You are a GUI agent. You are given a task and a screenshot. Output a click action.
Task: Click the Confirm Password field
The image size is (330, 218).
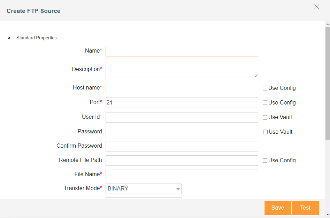(182, 146)
